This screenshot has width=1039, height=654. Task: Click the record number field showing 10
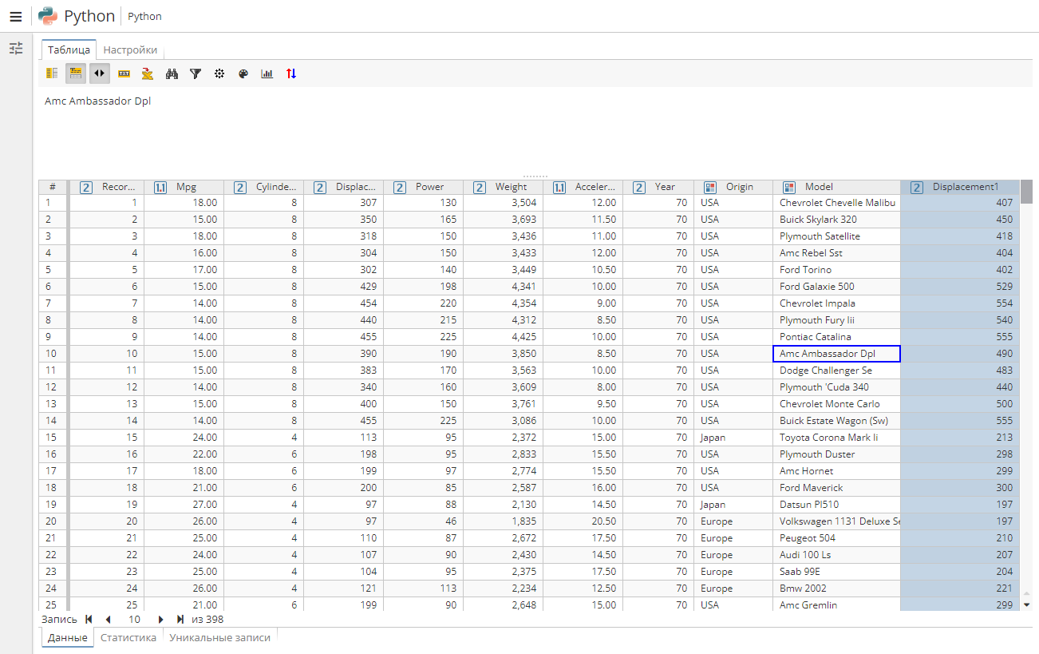(134, 619)
